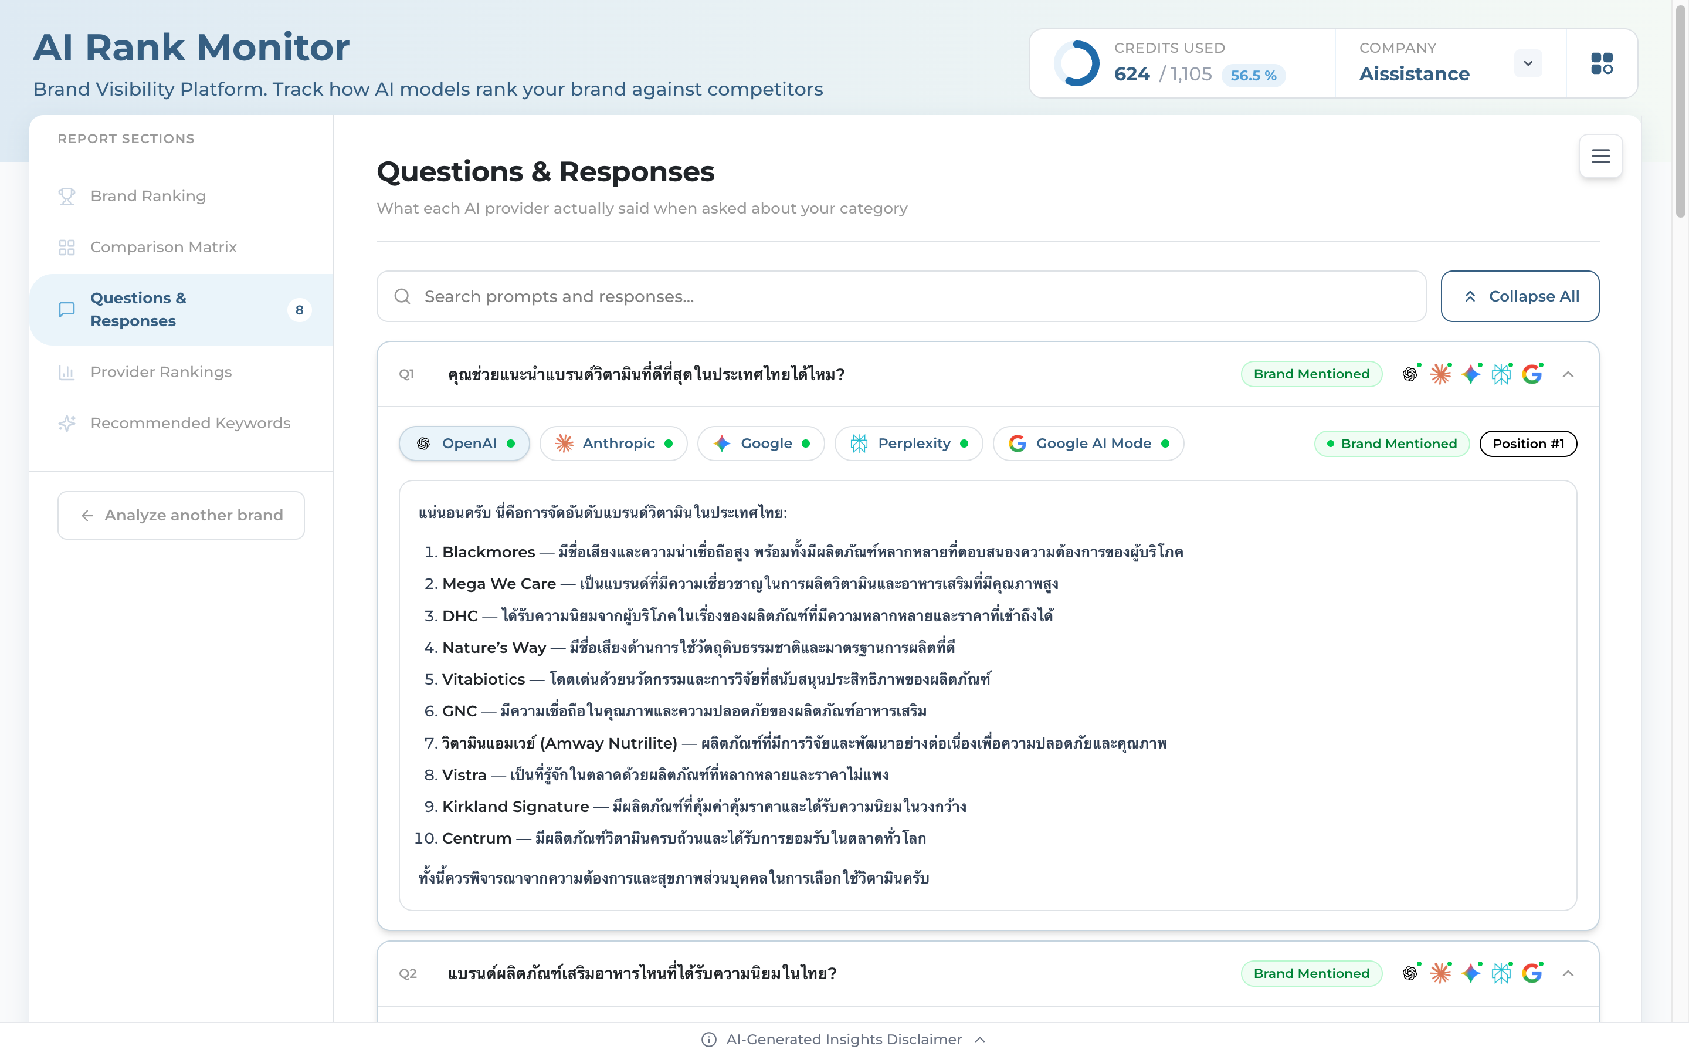The height and width of the screenshot is (1056, 1689).
Task: Click the Perplexity icon in Q1 header
Action: tap(1501, 374)
